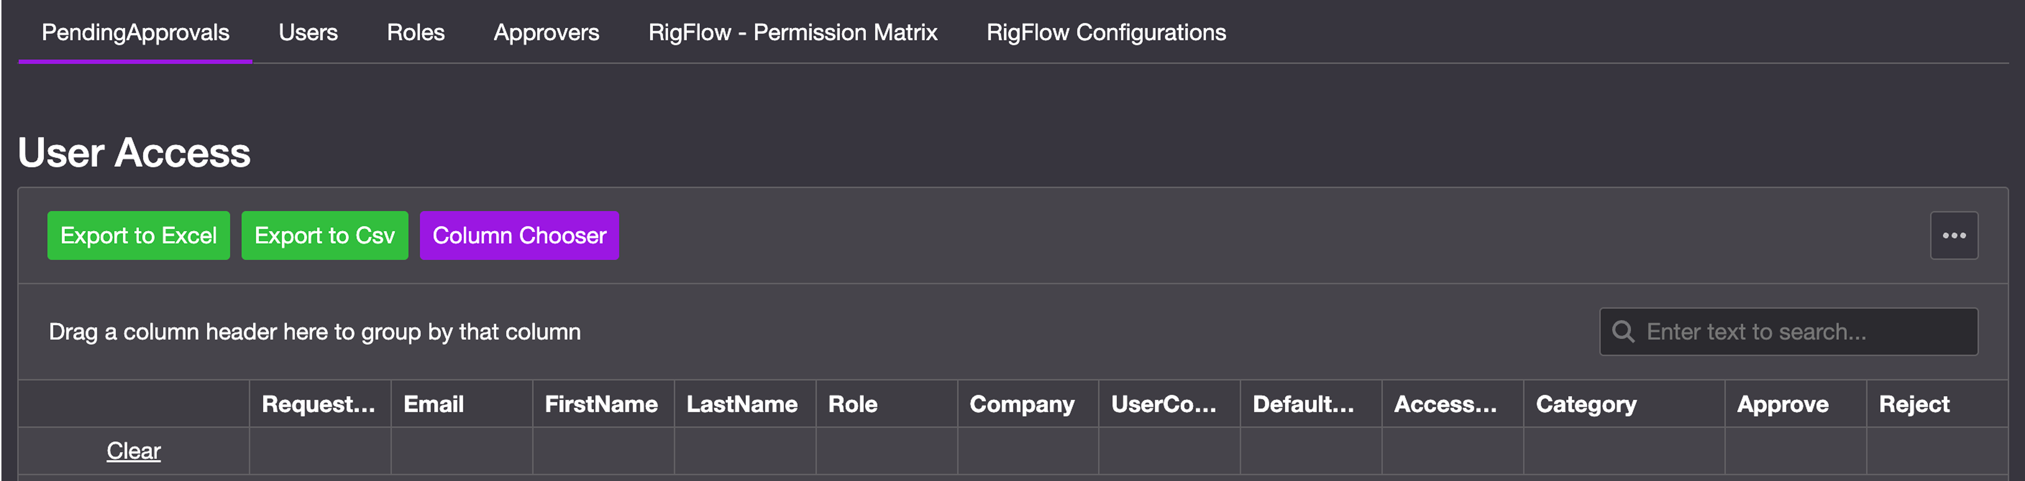
Task: Click the Export to Csv button
Action: click(x=325, y=235)
